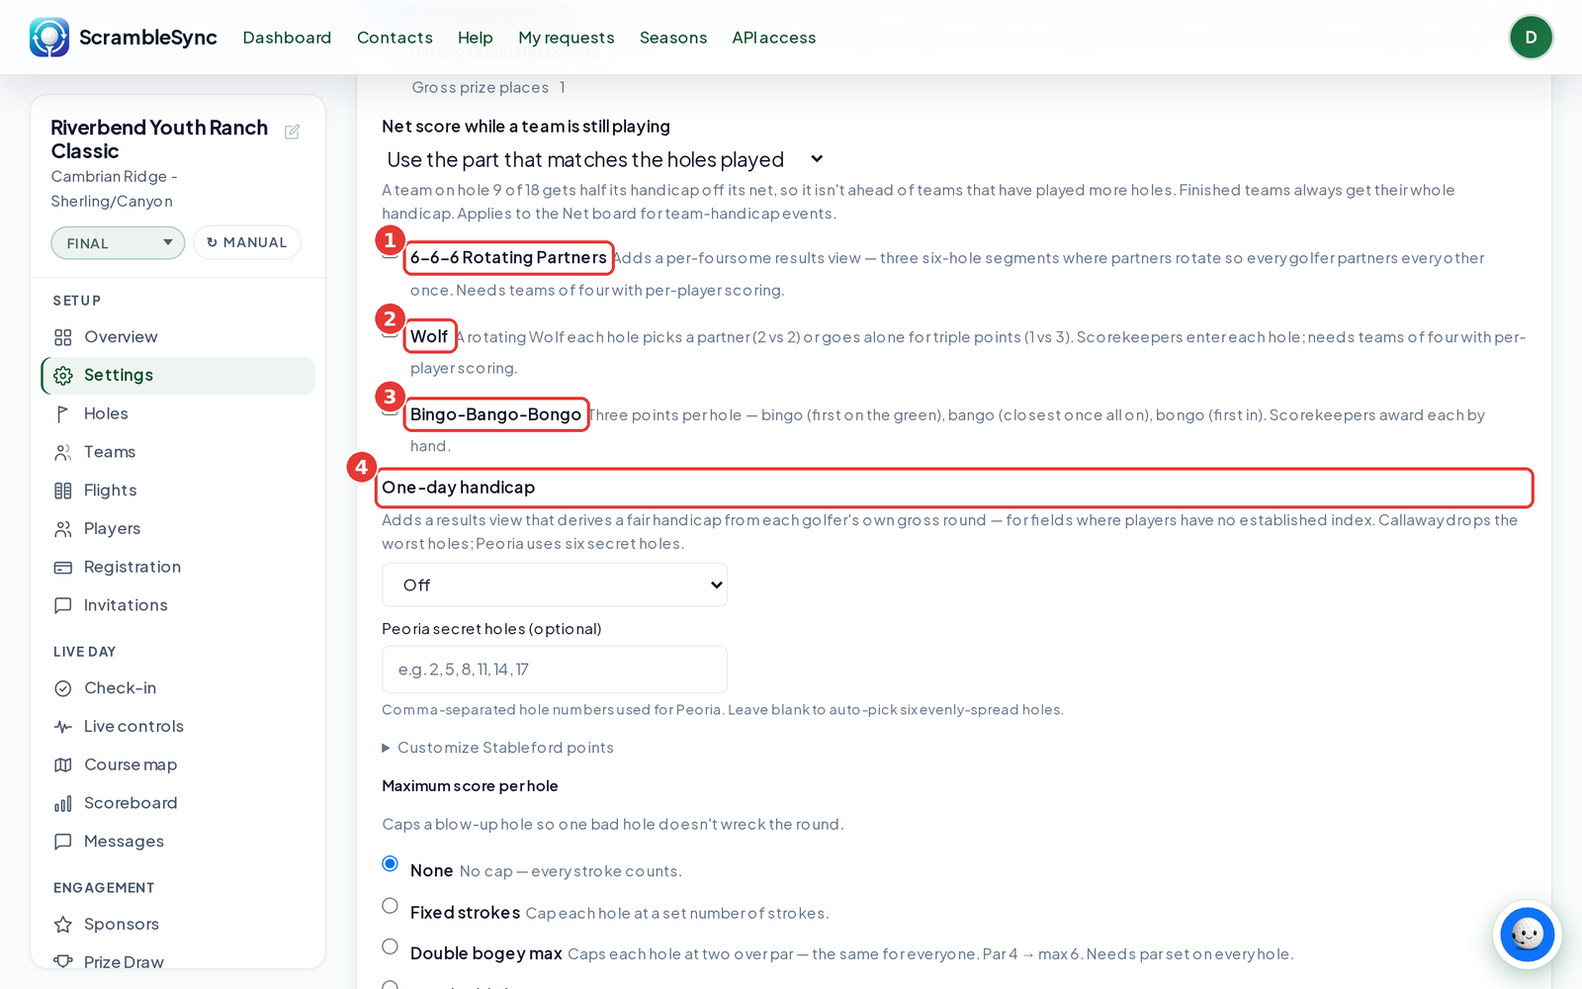Open the One-day handicap Off dropdown

click(x=555, y=585)
